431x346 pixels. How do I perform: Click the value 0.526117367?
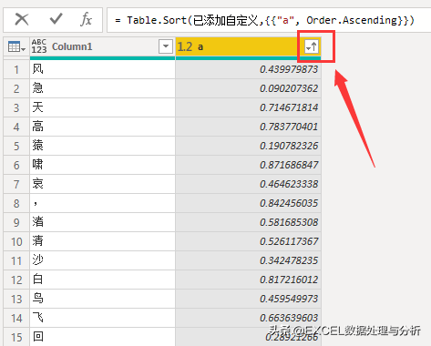[x=289, y=241]
